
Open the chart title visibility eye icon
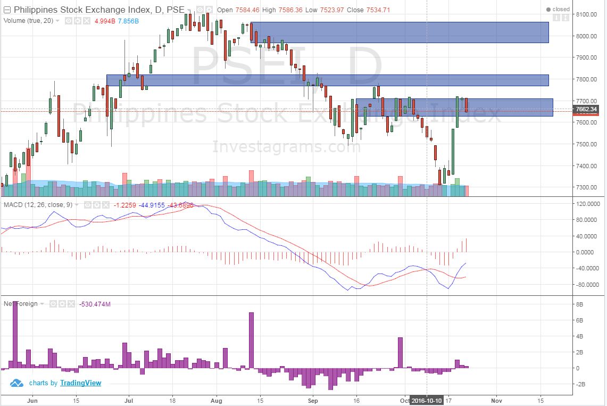199,9
